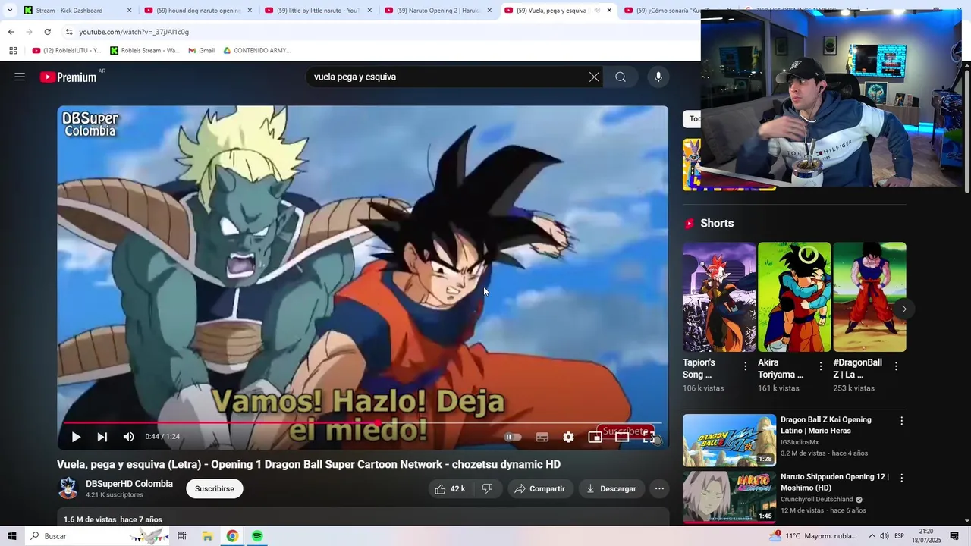Go back with the browser back arrow
Screen dimensions: 971x546
(11, 32)
